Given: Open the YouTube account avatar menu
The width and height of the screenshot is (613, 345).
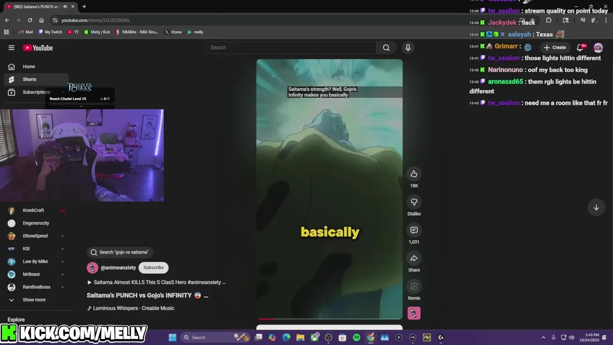Looking at the screenshot, I should (598, 47).
